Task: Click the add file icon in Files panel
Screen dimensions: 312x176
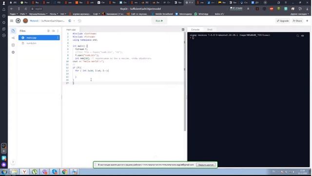Action: coord(48,31)
